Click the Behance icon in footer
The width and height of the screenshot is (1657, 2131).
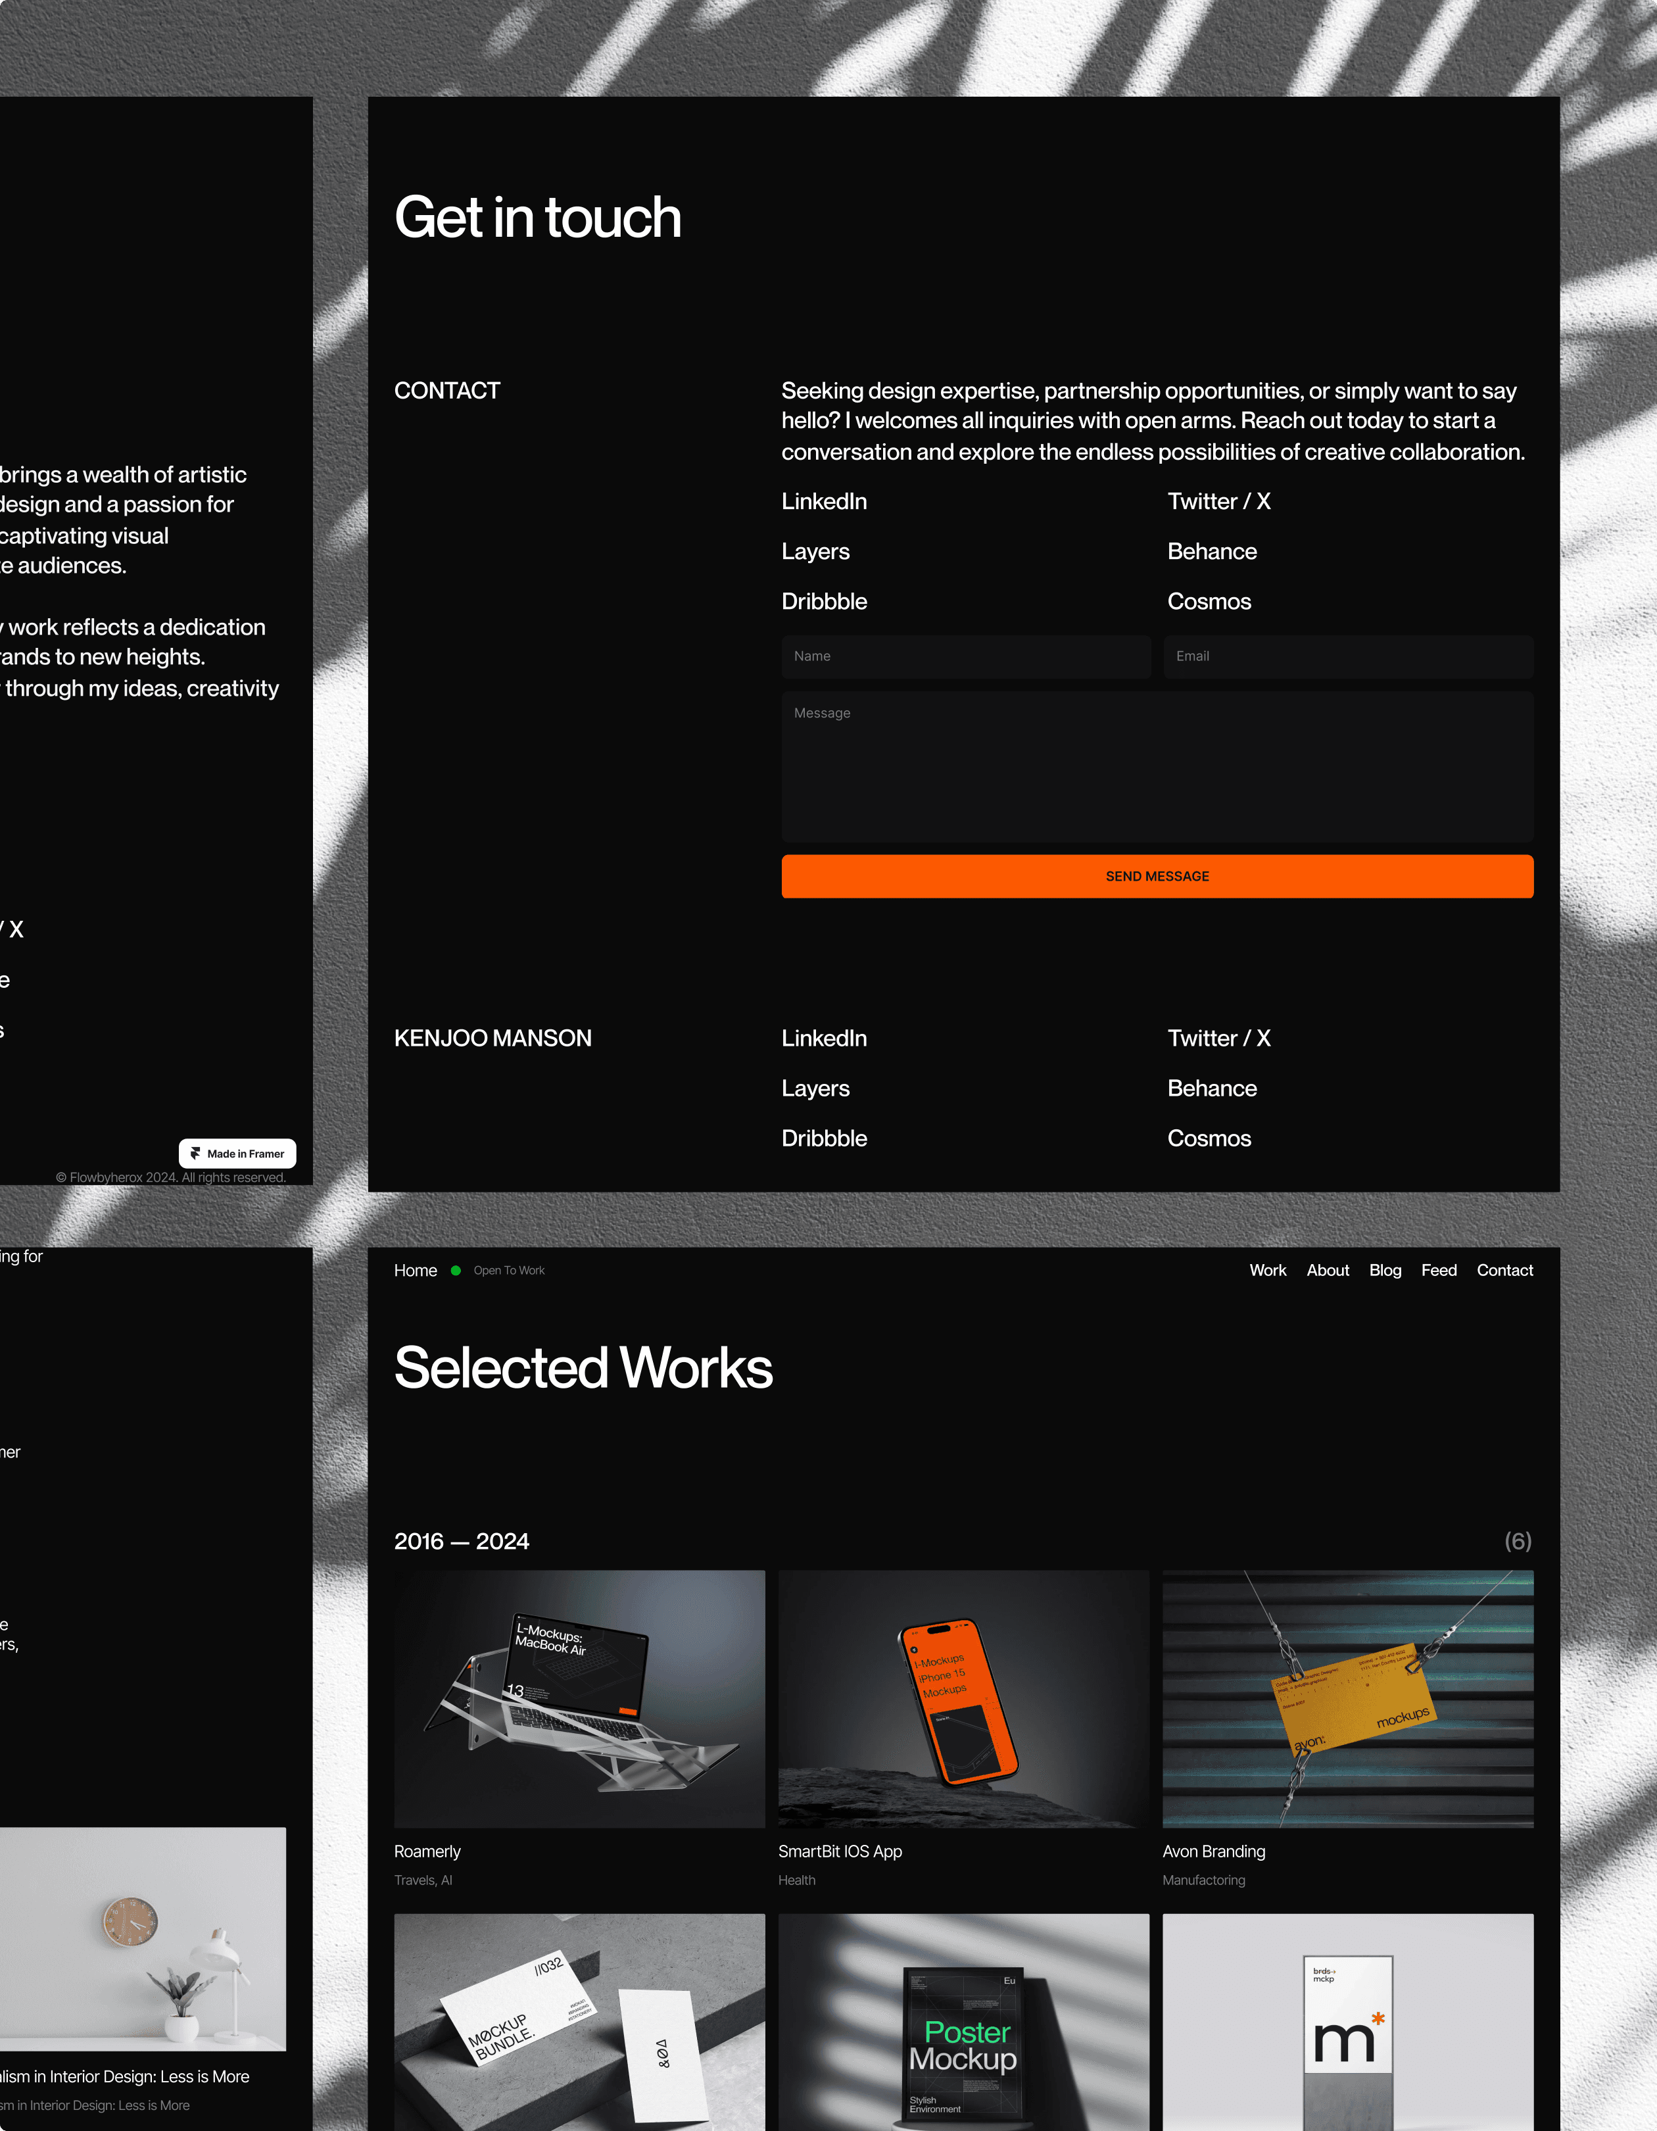1211,1088
